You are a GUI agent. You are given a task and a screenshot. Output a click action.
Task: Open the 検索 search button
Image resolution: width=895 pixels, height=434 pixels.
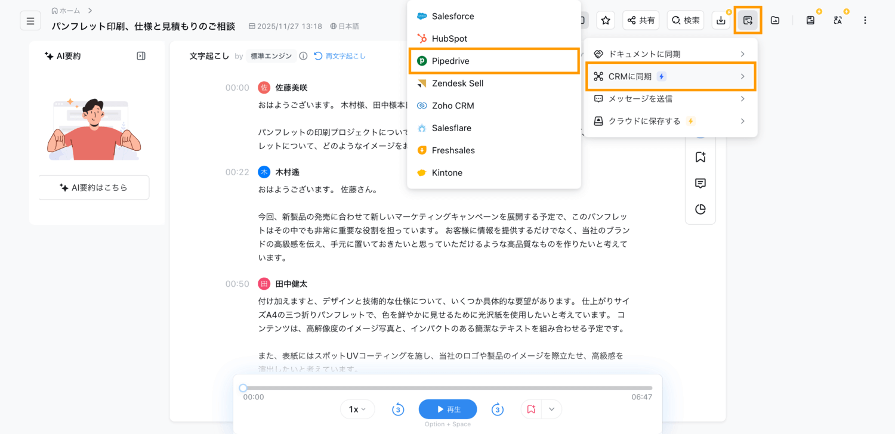click(x=686, y=20)
